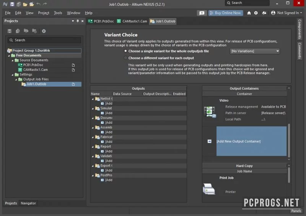This screenshot has height=216, width=306.
Task: Open the Tools menu
Action: [x=58, y=13]
